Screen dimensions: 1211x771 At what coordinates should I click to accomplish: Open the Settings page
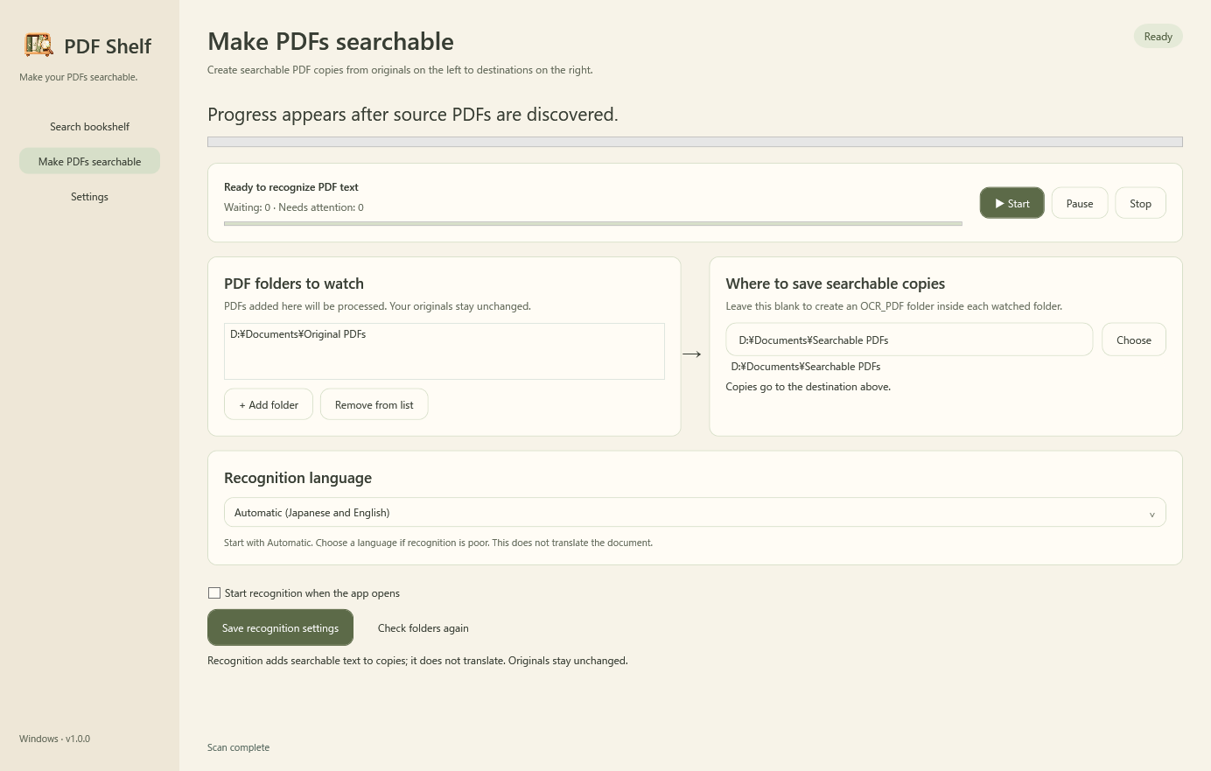click(89, 197)
